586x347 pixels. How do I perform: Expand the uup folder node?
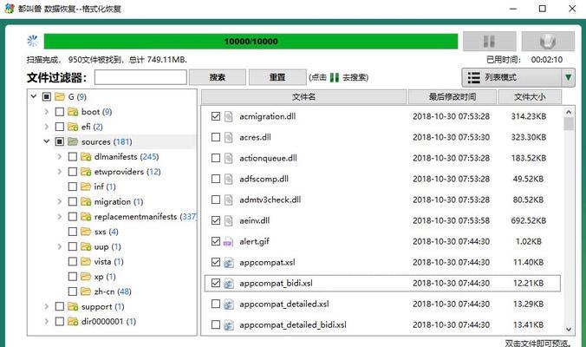(60, 246)
